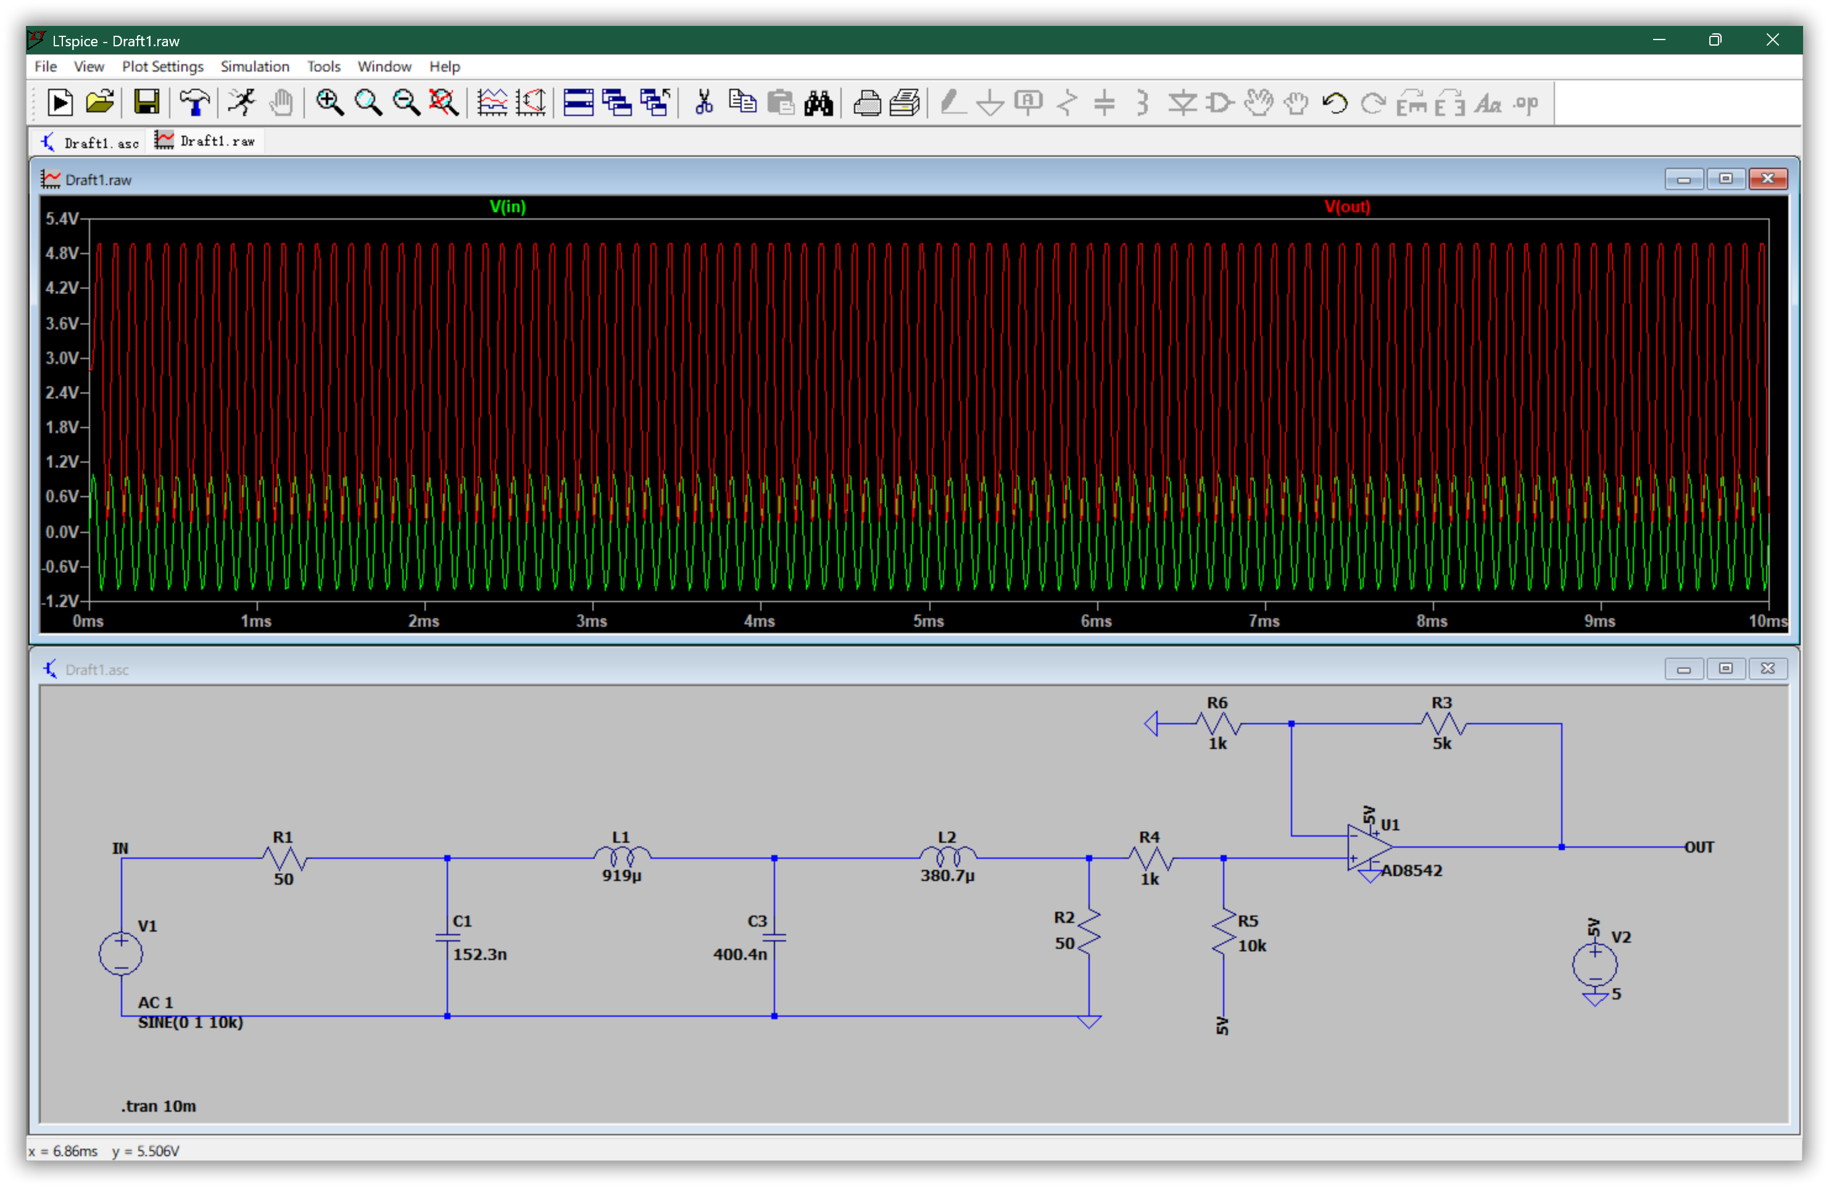1829x1187 pixels.
Task: Save the file with the floppy disk icon
Action: [x=146, y=102]
